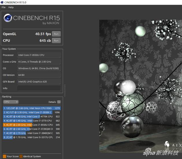Click the panel splitter handle

(x=65, y=90)
